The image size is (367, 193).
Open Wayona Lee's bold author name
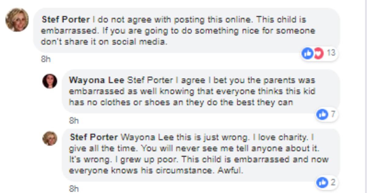coord(97,80)
